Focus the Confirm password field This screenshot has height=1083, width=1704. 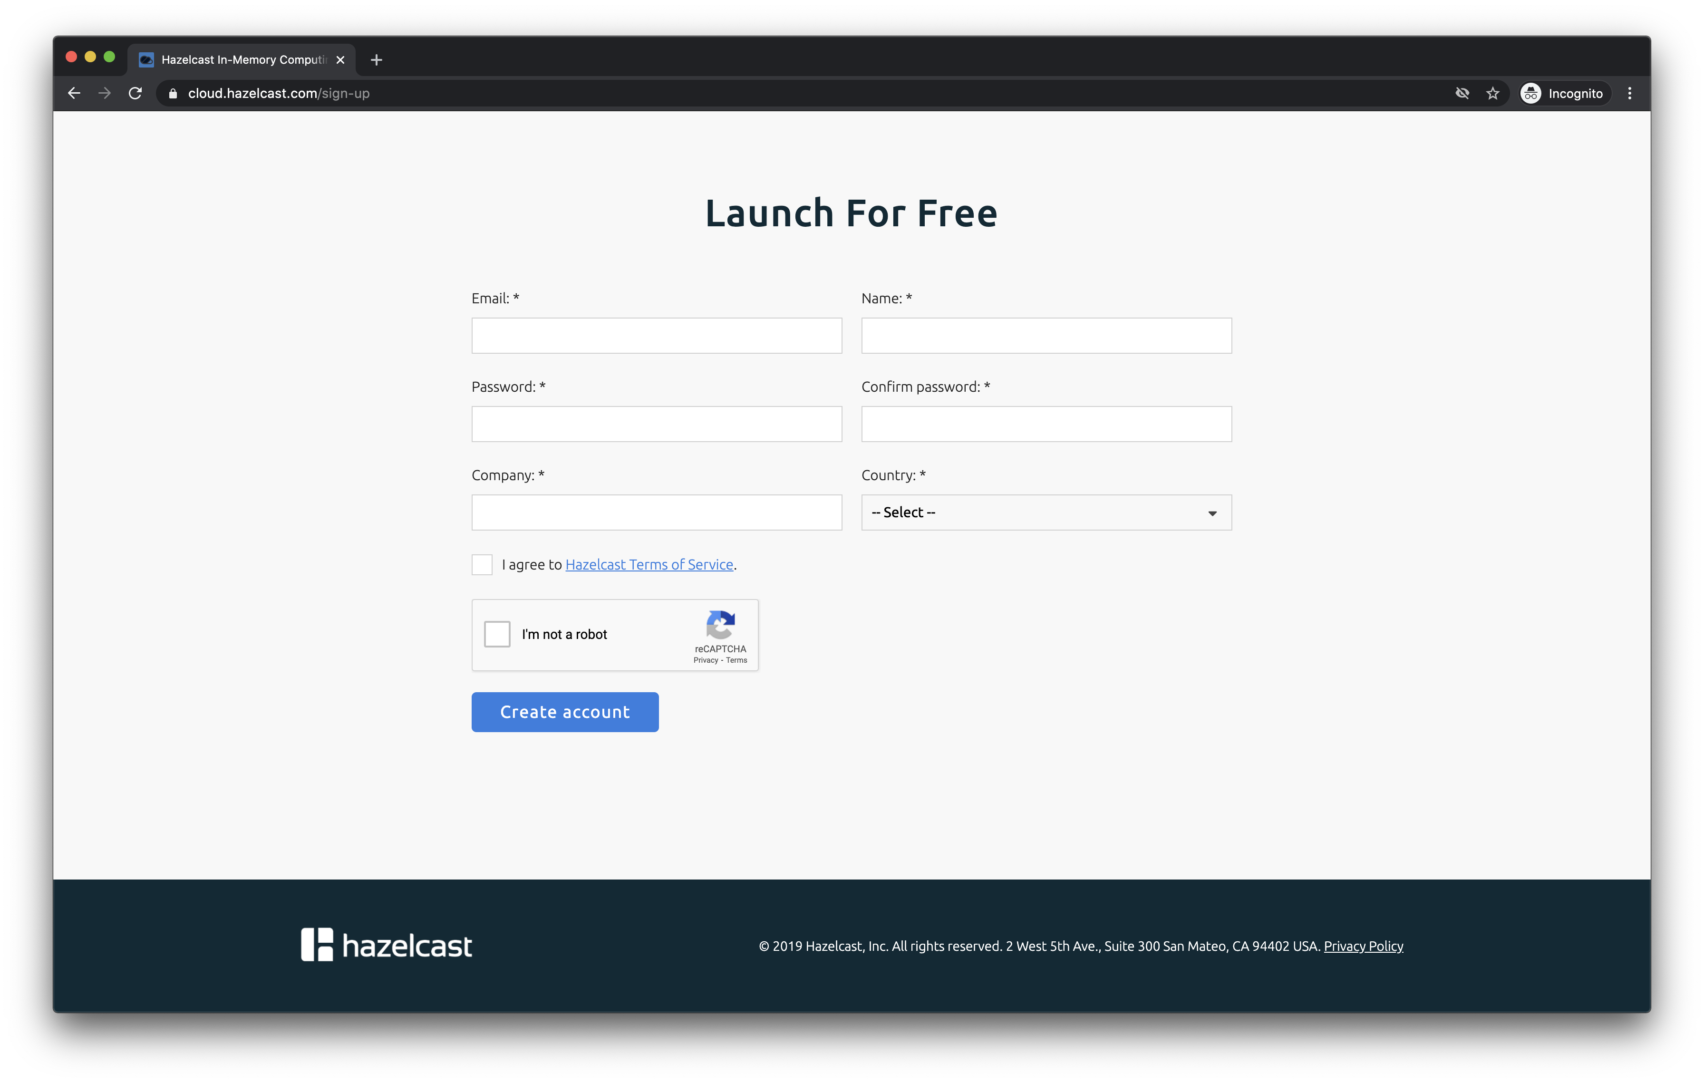pos(1046,424)
